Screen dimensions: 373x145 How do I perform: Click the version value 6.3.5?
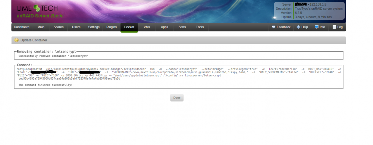tap(299, 13)
